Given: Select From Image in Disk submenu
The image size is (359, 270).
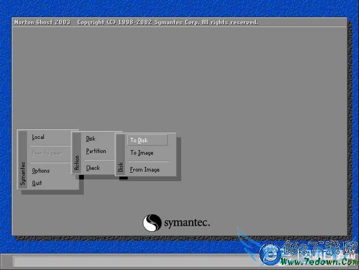Looking at the screenshot, I should [x=145, y=170].
